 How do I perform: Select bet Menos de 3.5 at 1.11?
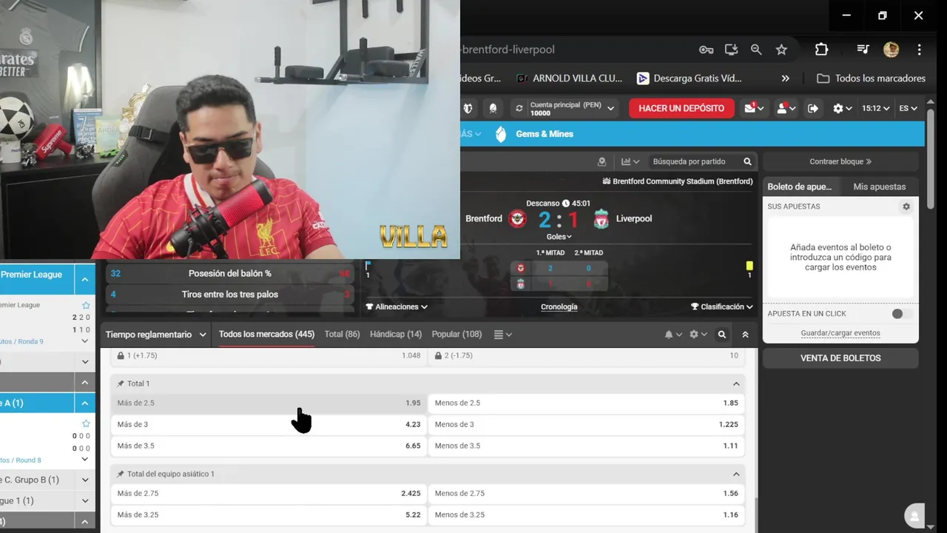click(x=587, y=446)
